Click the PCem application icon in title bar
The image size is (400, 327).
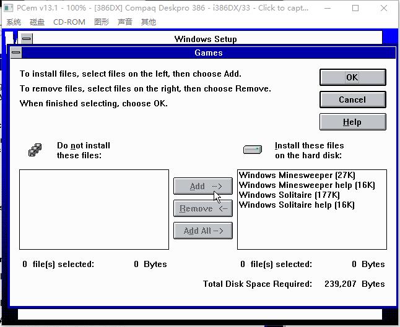click(9, 8)
